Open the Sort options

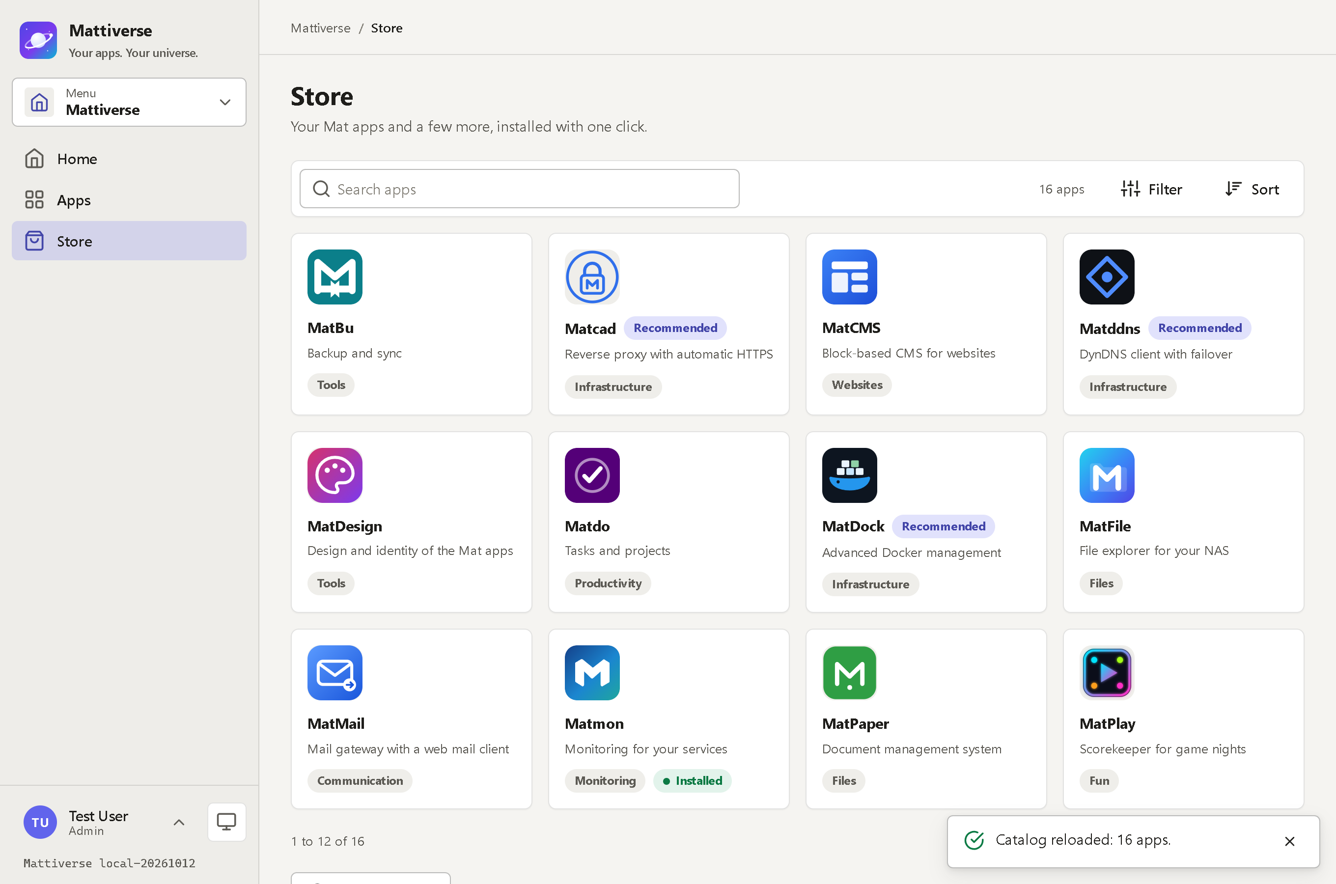[1252, 189]
